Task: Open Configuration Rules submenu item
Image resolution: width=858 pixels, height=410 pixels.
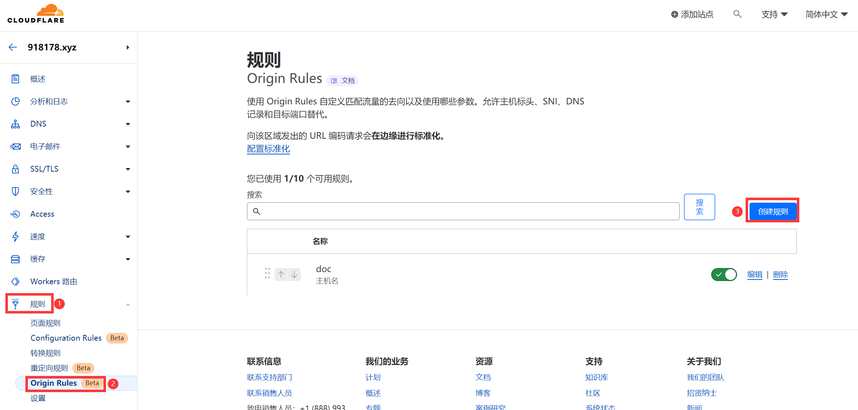Action: point(66,338)
